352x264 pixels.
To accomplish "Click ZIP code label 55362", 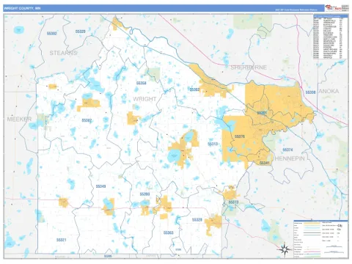I will coord(194,89).
